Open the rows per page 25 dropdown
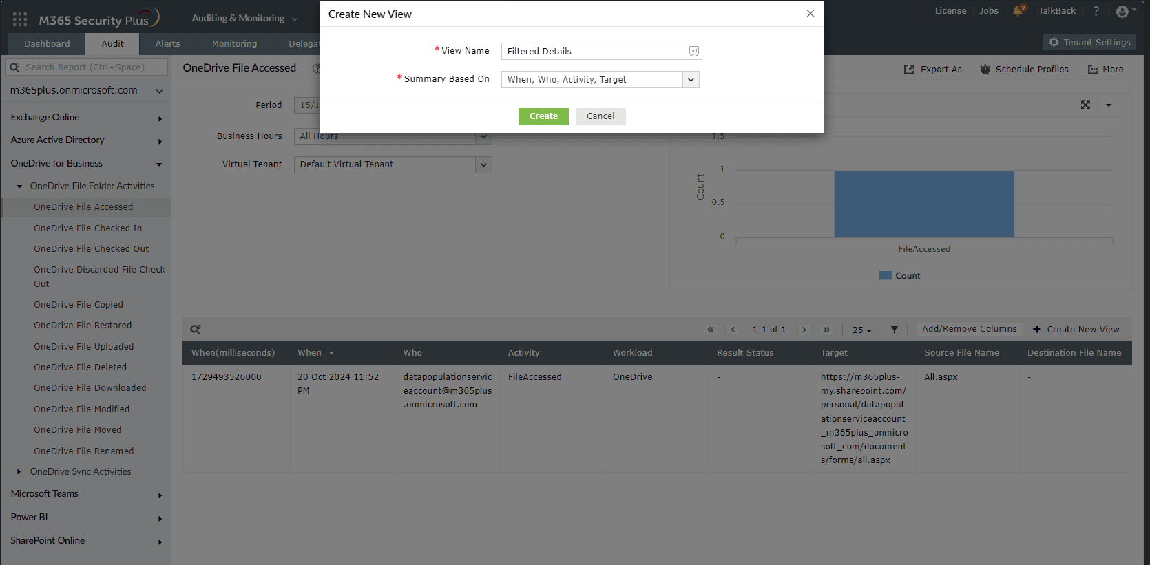Screen dimensions: 1150x565 pyautogui.click(x=862, y=330)
